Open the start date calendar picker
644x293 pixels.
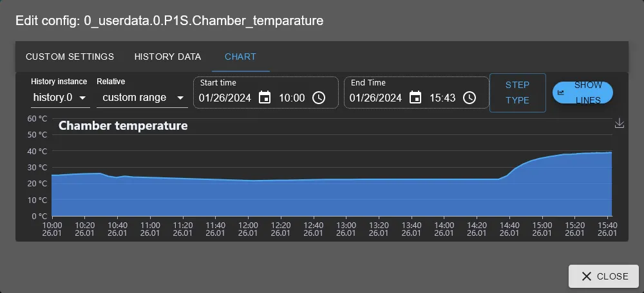click(x=265, y=98)
